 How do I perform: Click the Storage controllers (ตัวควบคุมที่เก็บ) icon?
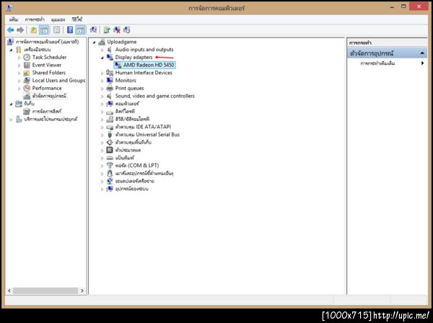coord(110,142)
